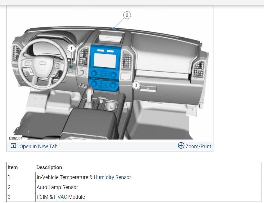Click the dashboard component diagram image
The width and height of the screenshot is (264, 203).
(x=110, y=73)
